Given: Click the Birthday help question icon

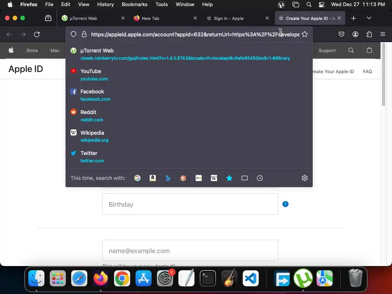Looking at the screenshot, I should click(285, 204).
